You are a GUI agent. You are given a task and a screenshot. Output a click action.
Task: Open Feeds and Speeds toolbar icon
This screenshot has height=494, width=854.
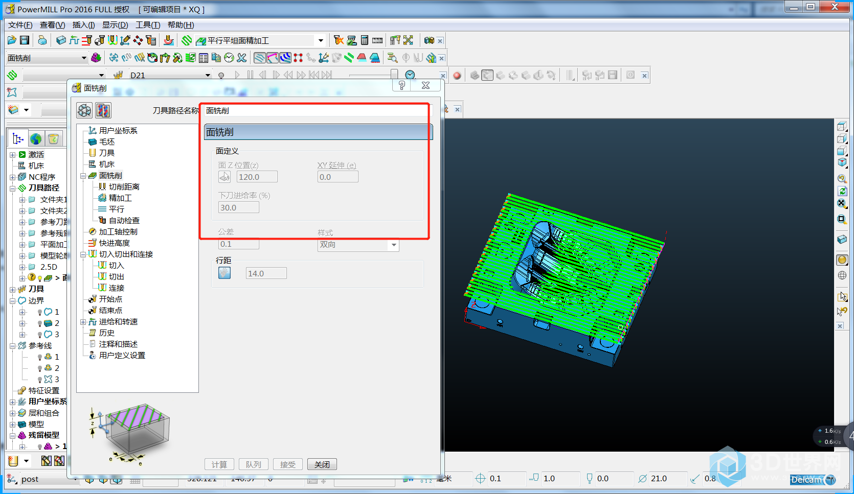pos(74,40)
